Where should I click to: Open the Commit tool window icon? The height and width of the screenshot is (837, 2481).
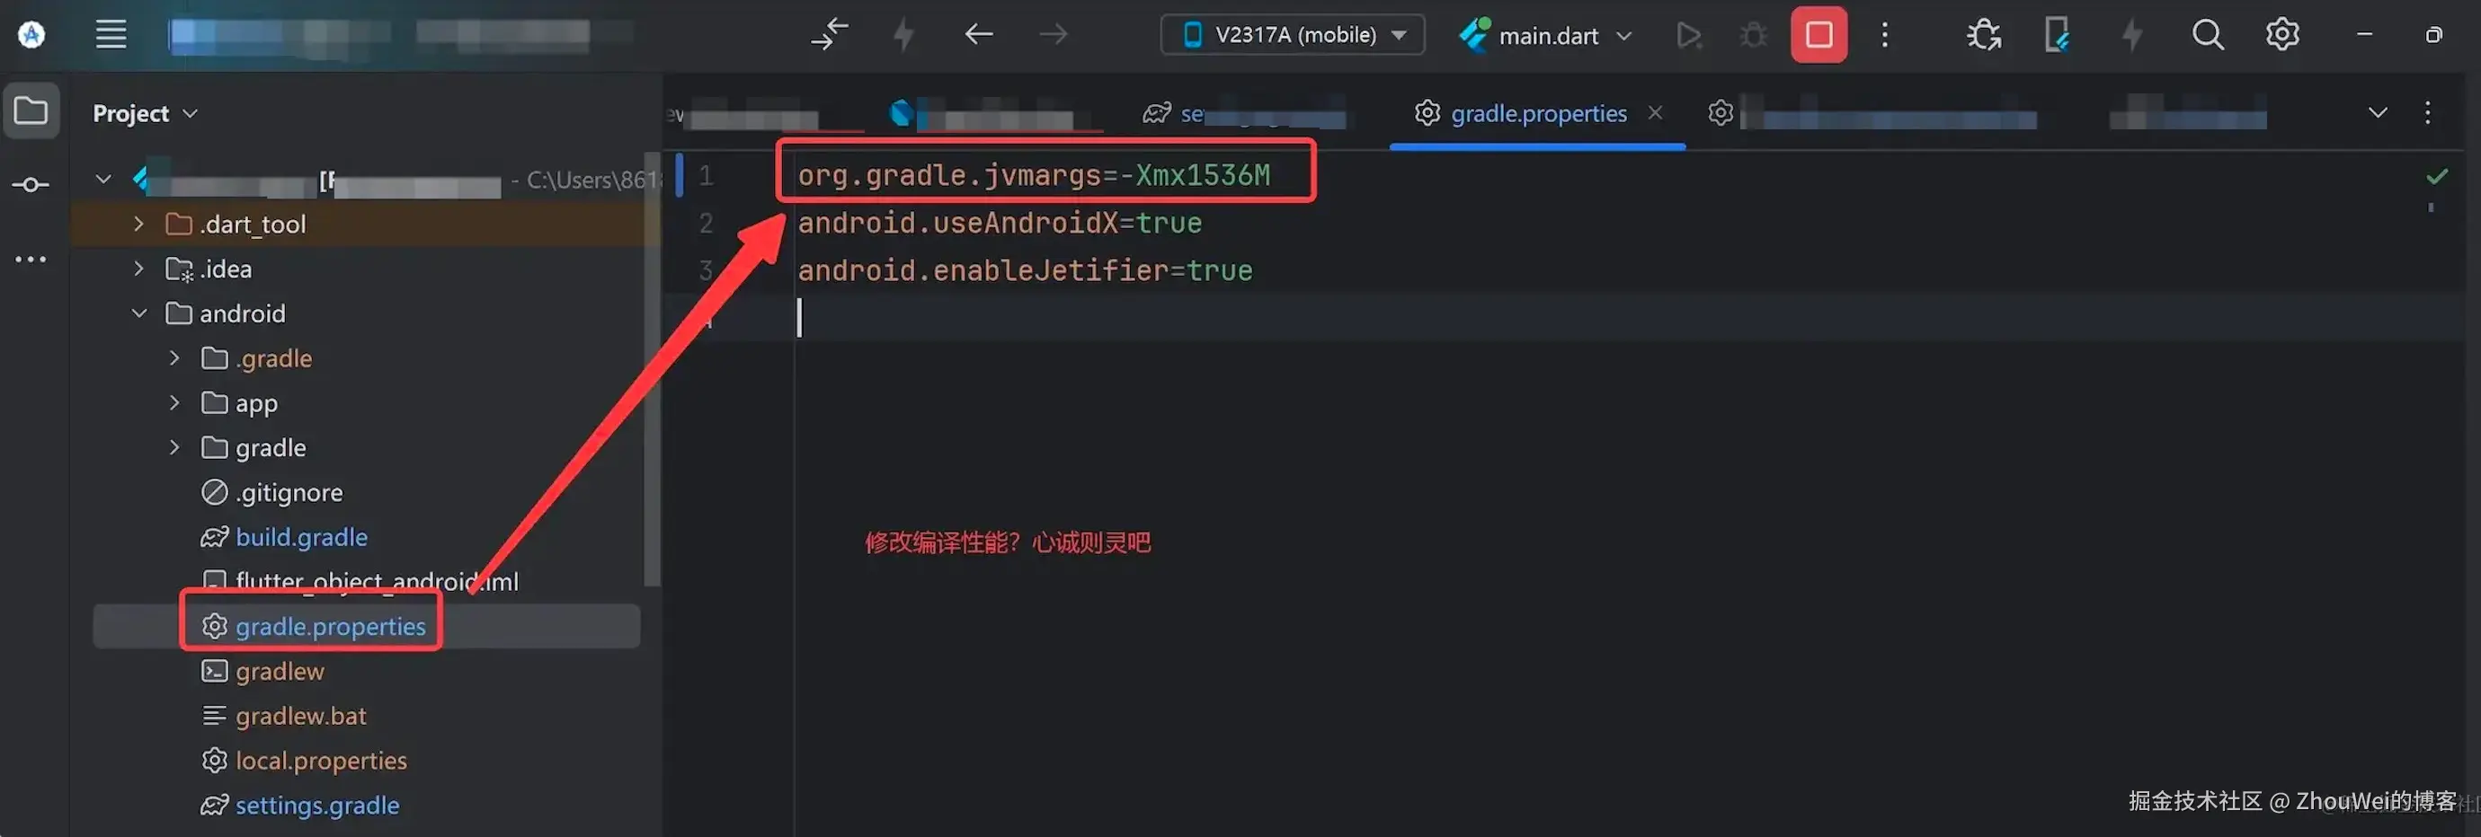pos(31,185)
